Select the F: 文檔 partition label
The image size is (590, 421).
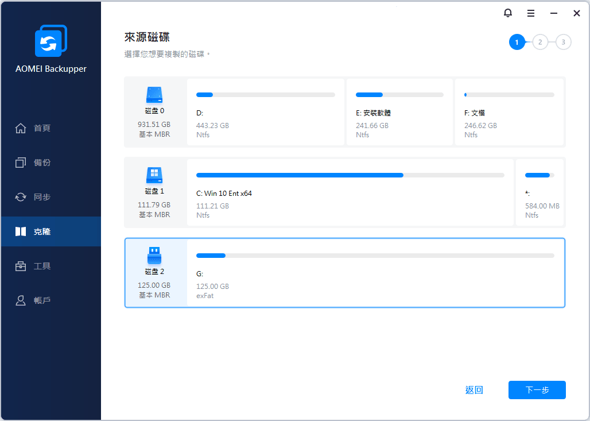tap(475, 113)
